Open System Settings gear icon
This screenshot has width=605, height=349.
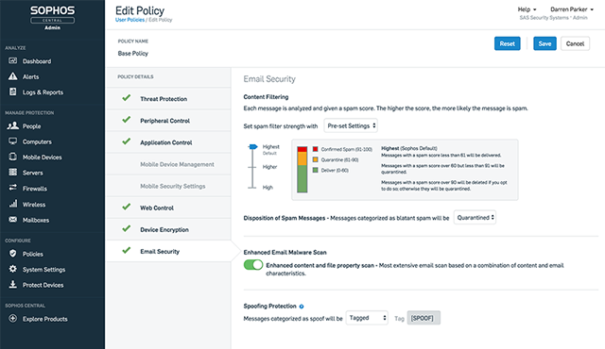[x=12, y=269]
